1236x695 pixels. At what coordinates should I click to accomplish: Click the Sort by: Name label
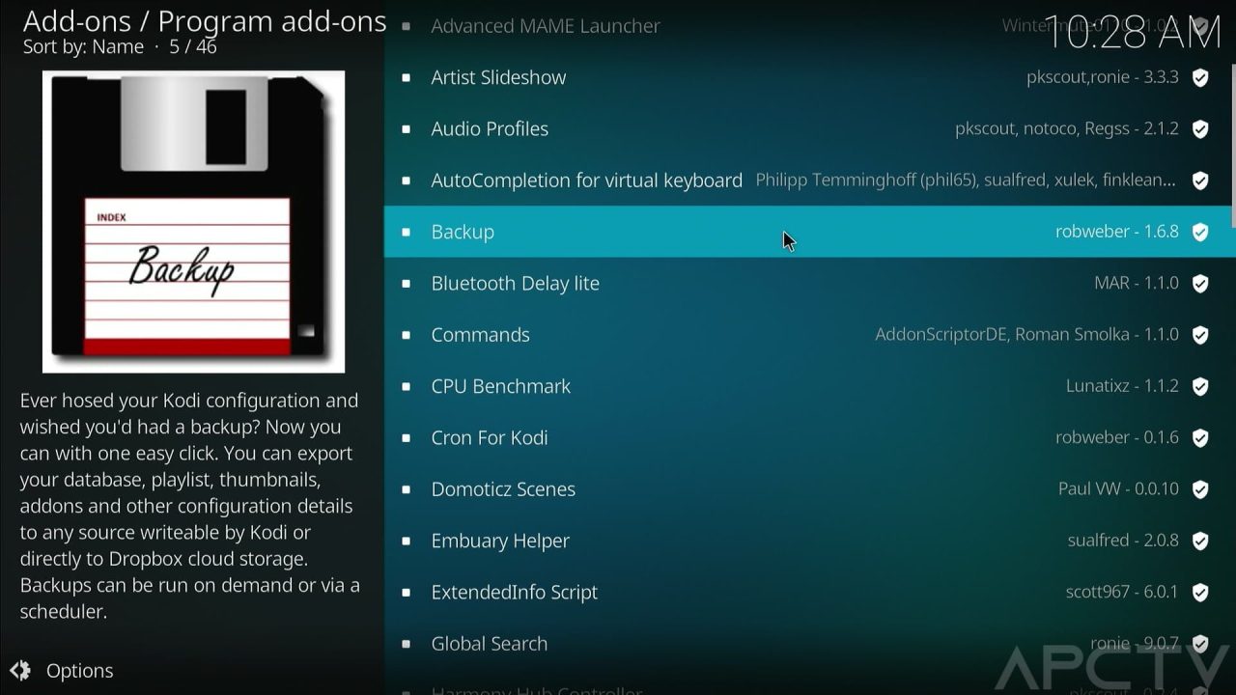coord(83,46)
